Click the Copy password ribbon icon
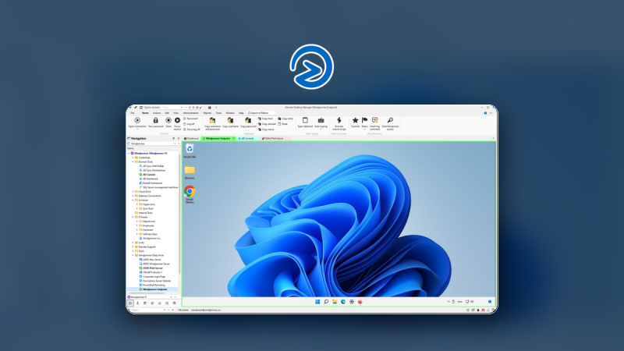Viewport: 624px width, 351px height. coord(248,120)
